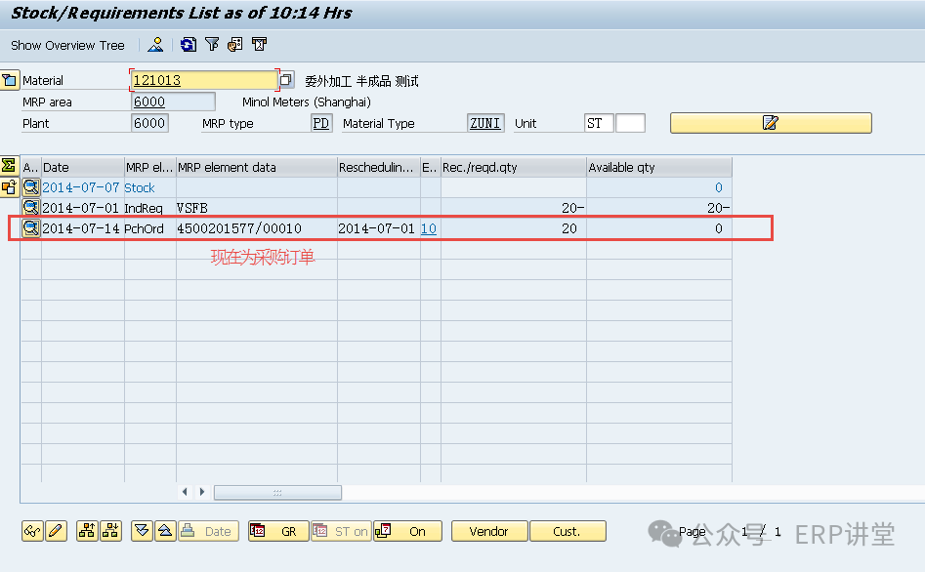This screenshot has width=925, height=572.
Task: Click the Plant field 6000
Action: click(149, 123)
